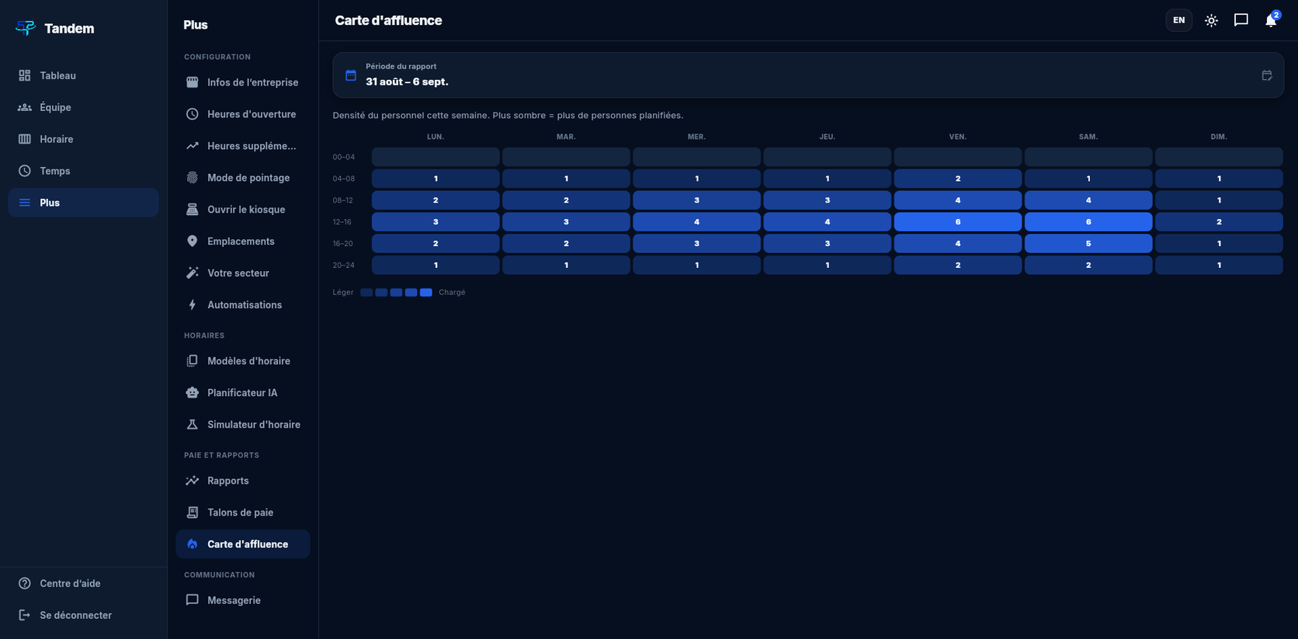1298x639 pixels.
Task: Toggle the light/dark theme sun icon
Action: [1211, 20]
